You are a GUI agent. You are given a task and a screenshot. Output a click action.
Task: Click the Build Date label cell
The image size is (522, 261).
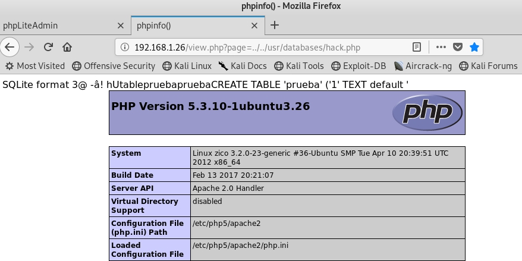(x=150, y=175)
